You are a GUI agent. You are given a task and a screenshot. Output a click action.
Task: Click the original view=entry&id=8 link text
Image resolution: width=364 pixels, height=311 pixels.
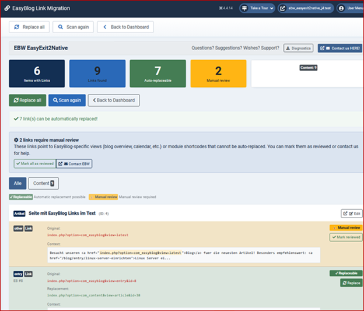tap(92, 281)
